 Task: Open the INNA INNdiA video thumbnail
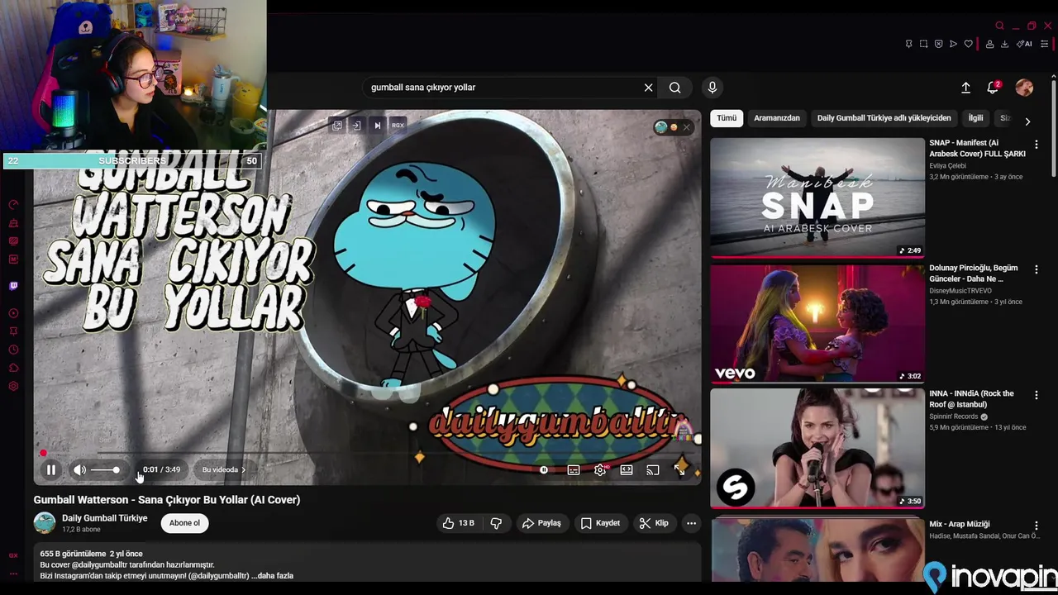coord(817,448)
